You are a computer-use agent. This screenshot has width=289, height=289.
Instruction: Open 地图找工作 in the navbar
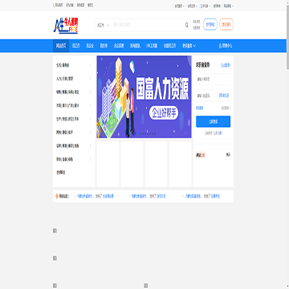pos(170,46)
